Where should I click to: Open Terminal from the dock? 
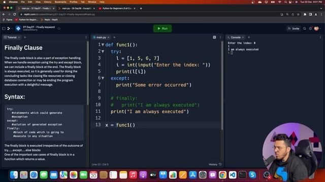pyautogui.click(x=242, y=175)
